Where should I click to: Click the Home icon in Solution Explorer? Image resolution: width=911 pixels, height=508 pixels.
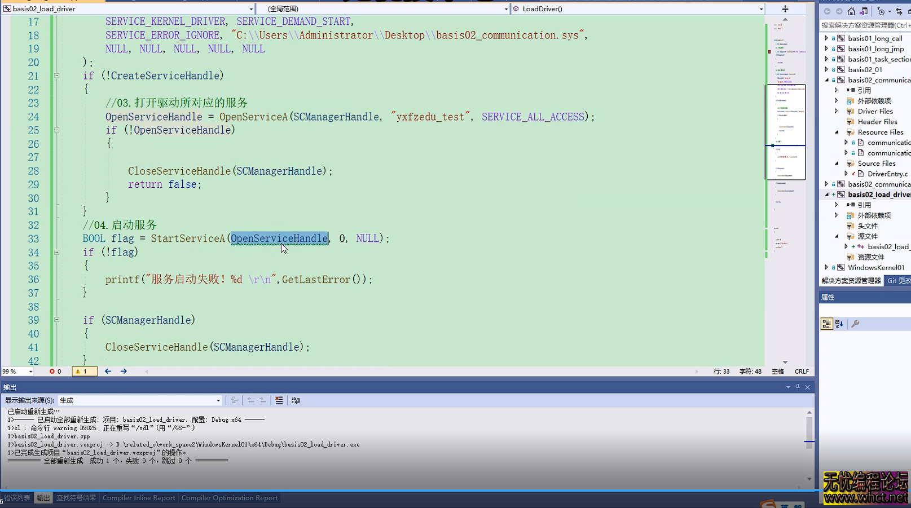(851, 11)
